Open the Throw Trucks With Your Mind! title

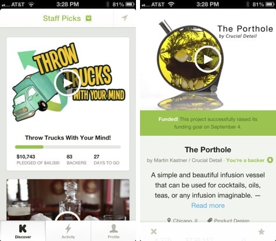tap(68, 138)
